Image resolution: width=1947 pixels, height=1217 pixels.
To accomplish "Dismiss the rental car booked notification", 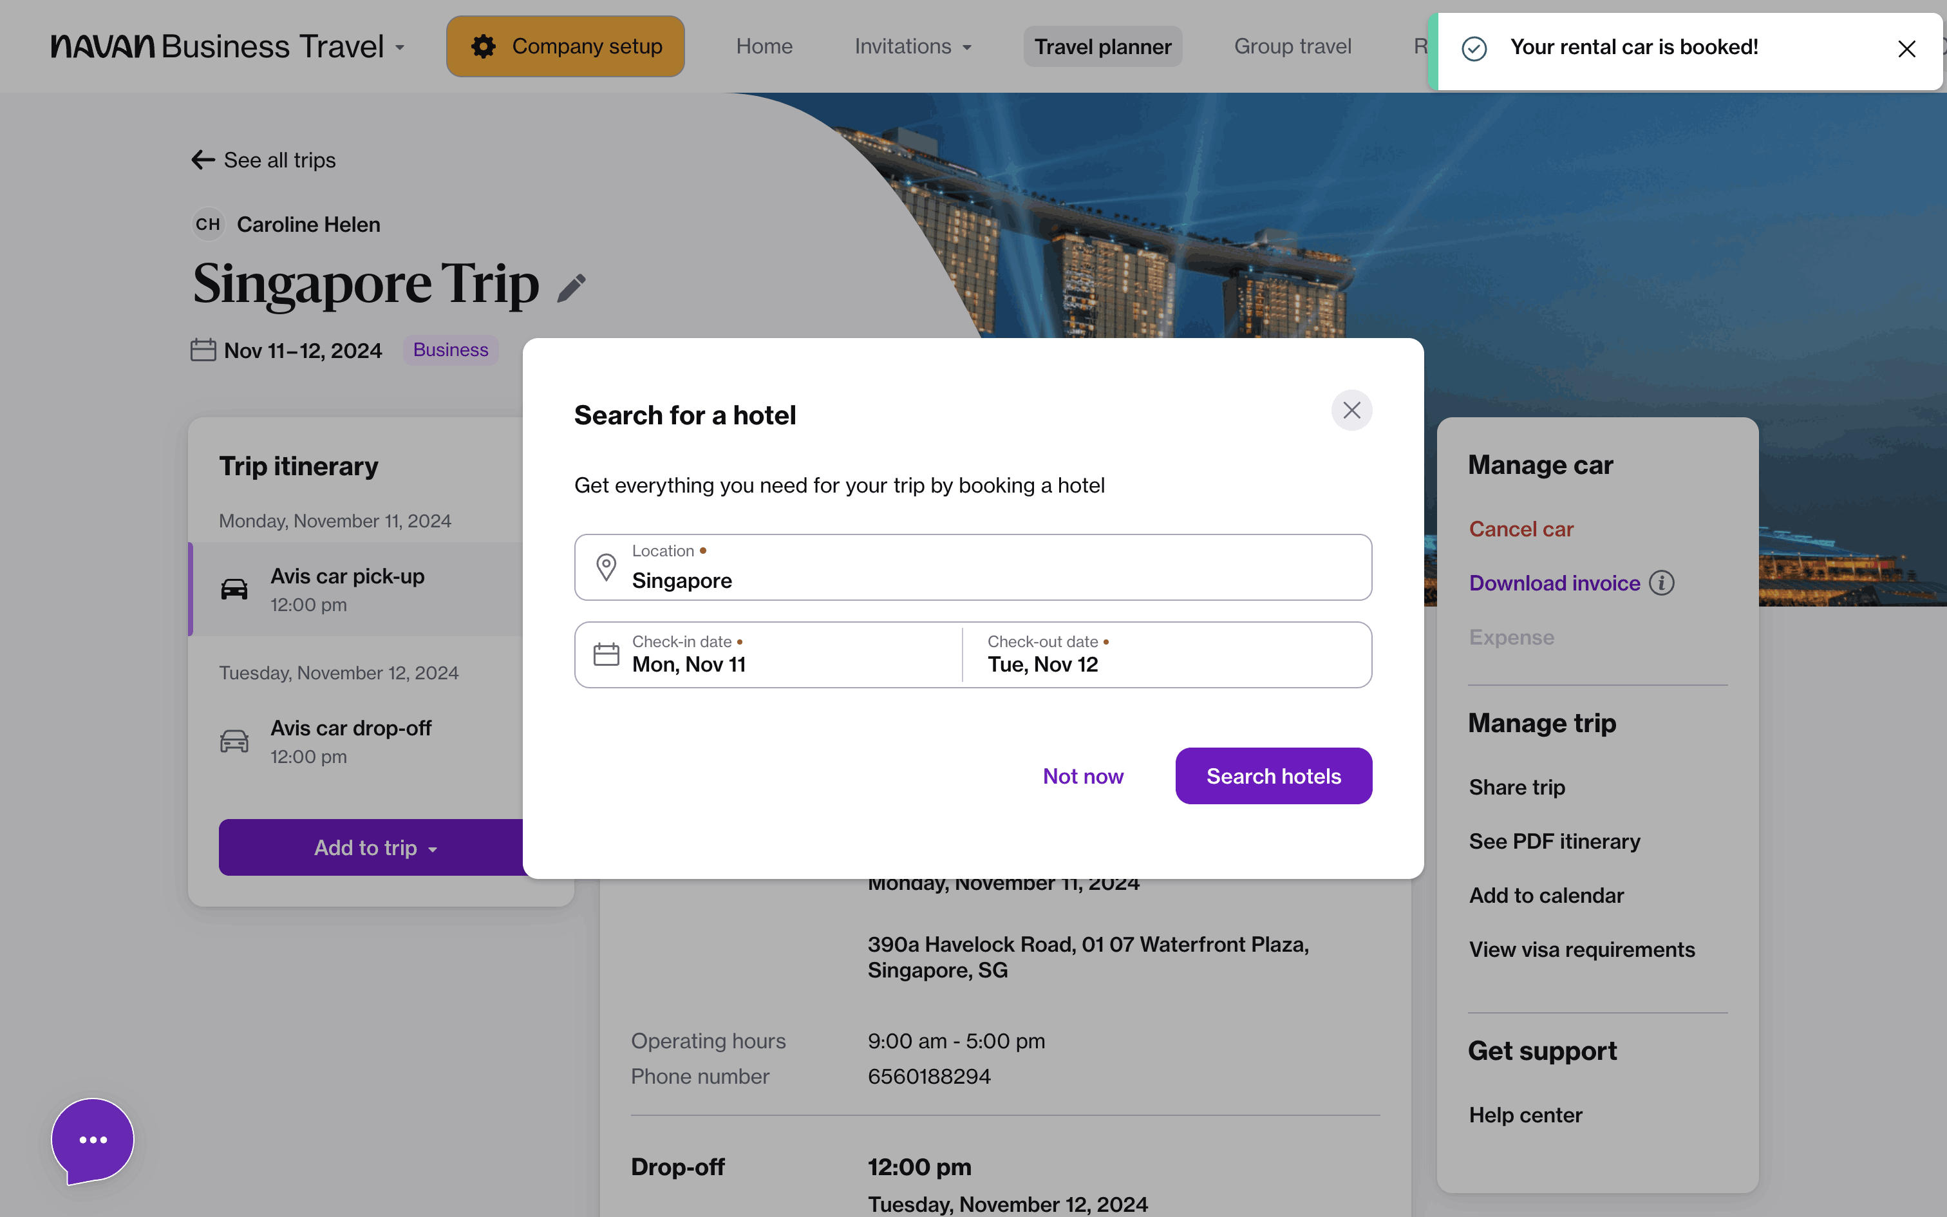I will pos(1906,49).
